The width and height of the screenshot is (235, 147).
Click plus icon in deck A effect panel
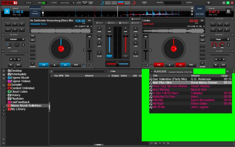point(23,45)
